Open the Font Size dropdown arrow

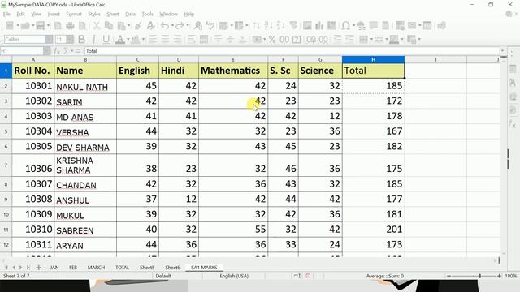coord(70,40)
